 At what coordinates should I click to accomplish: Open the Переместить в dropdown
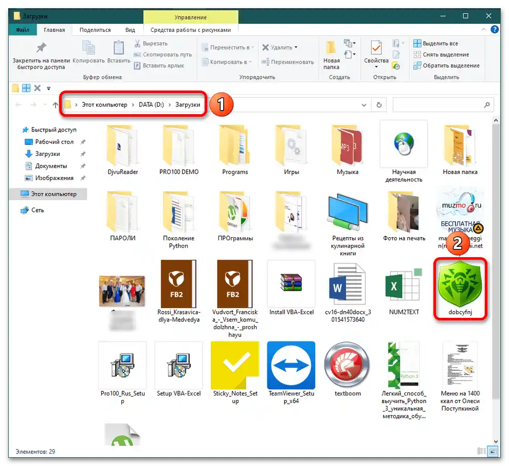pyautogui.click(x=228, y=47)
